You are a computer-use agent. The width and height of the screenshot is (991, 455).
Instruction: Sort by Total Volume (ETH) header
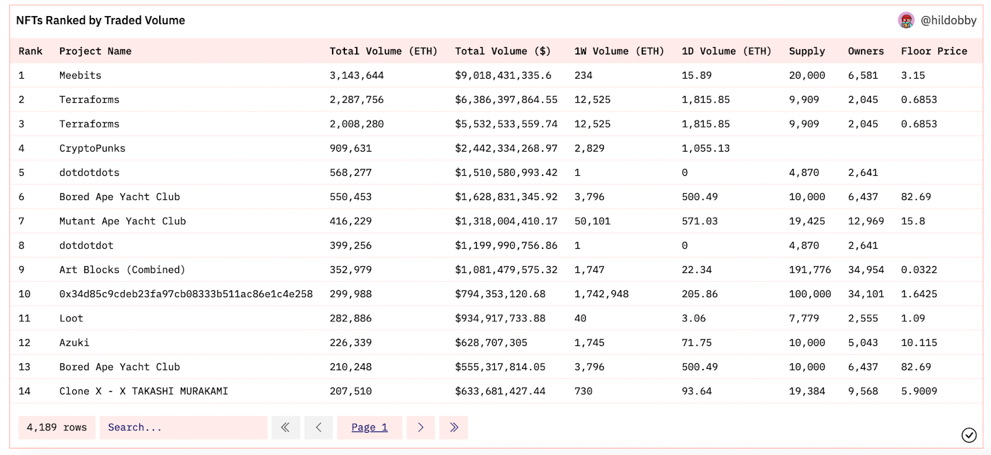(x=383, y=51)
